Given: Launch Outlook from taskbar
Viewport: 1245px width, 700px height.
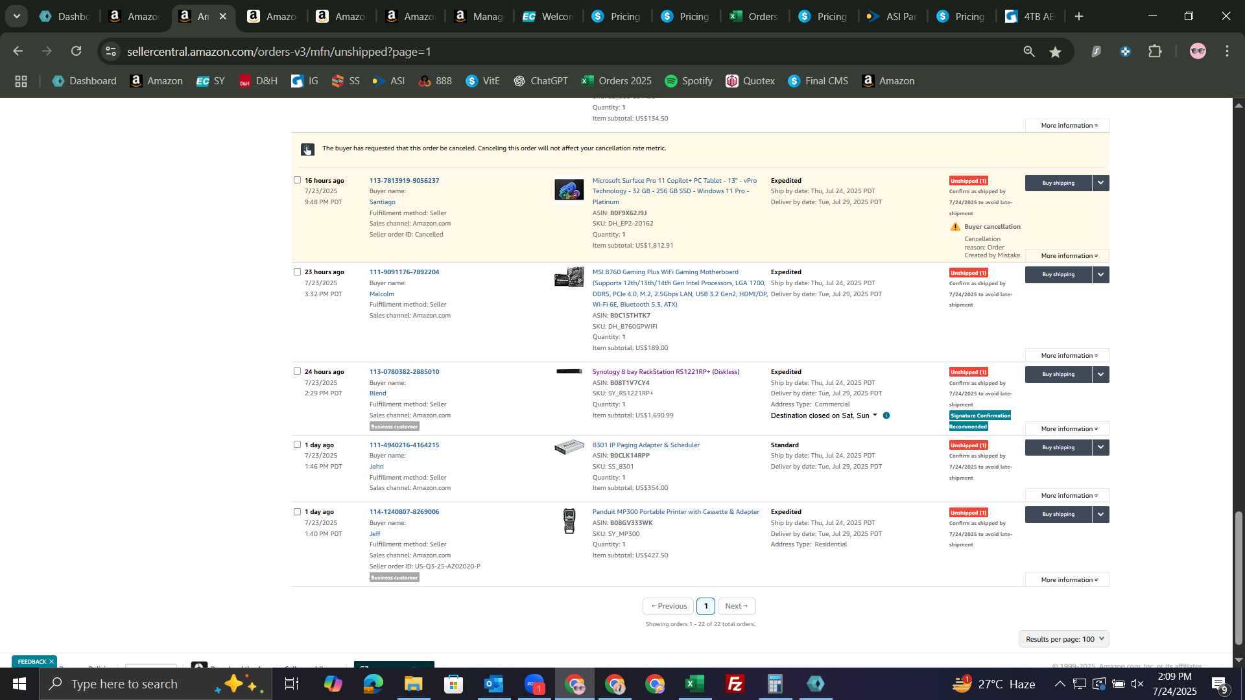Looking at the screenshot, I should (x=493, y=684).
